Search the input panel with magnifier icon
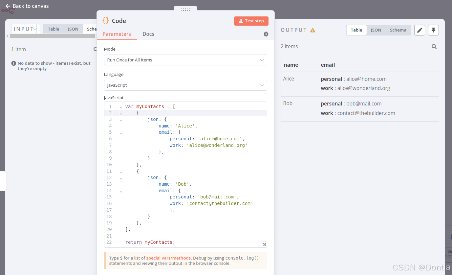Image resolution: width=452 pixels, height=275 pixels. 95,49
